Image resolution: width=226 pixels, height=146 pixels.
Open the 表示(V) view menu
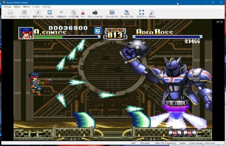pyautogui.click(x=26, y=7)
